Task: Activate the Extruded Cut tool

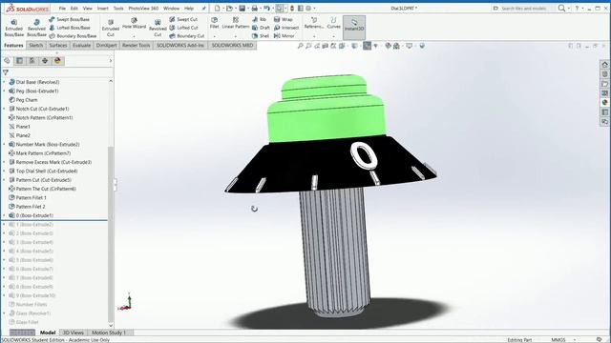Action: (x=111, y=28)
